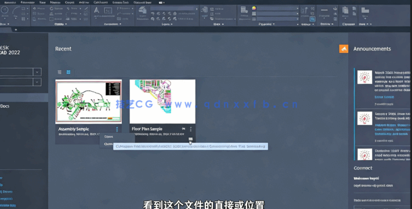Viewport: 412px width, 209px height.
Task: Choose the Rectangle tool in Draw panel
Action: click(23, 8)
